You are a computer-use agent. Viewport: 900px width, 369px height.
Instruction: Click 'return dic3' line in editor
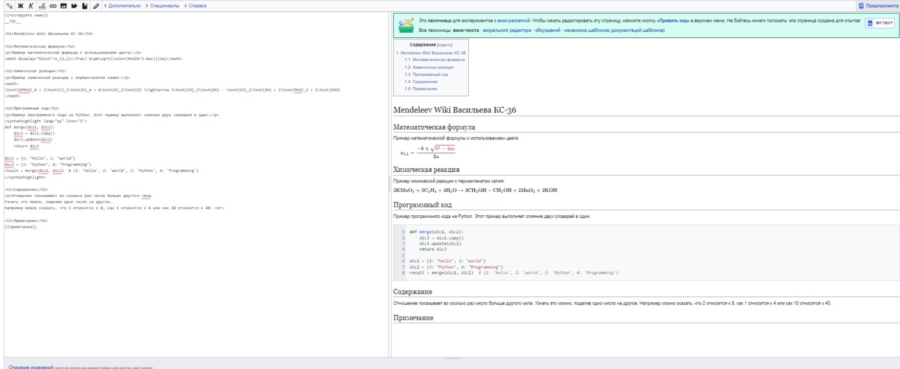pos(26,146)
